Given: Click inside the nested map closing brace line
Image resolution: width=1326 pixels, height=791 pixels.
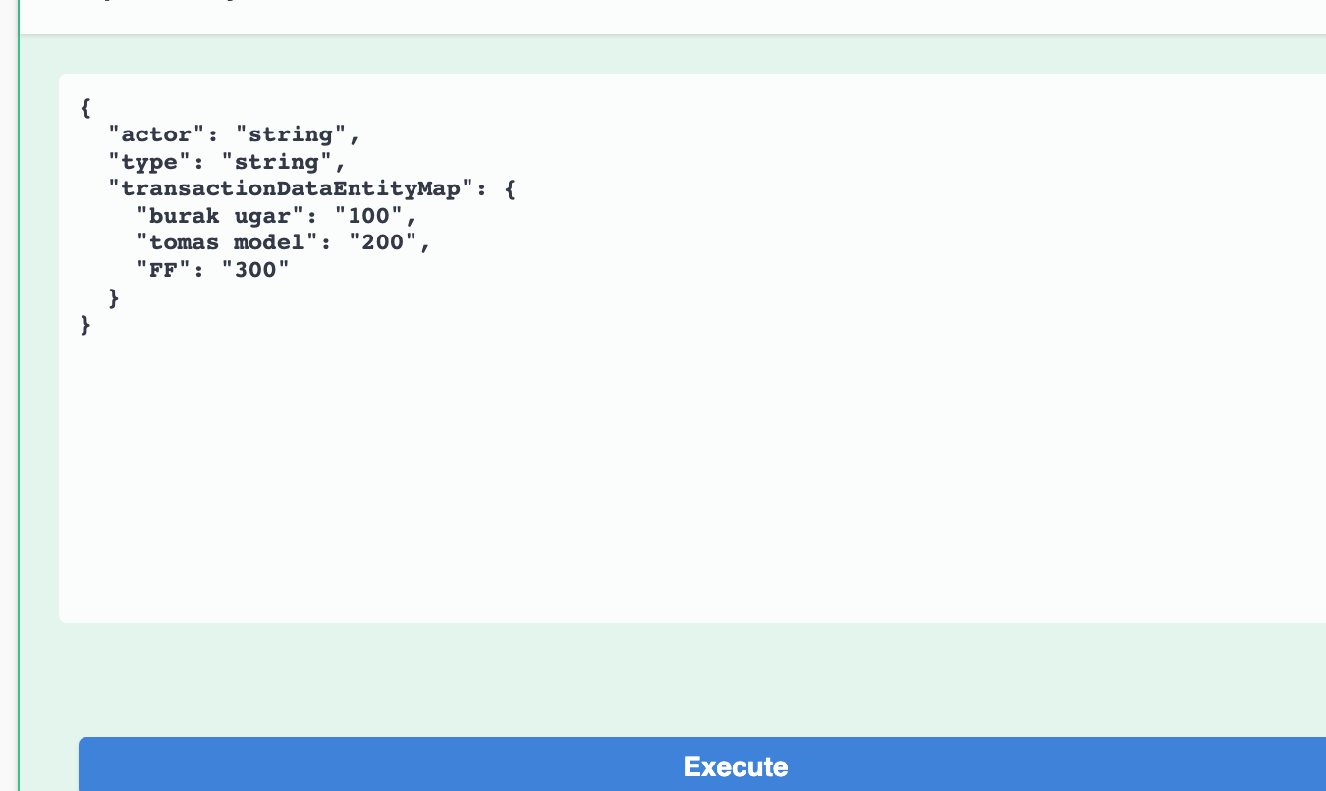Looking at the screenshot, I should 114,296.
